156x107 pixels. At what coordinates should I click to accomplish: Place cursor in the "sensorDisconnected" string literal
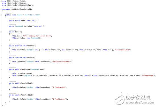tap(61, 62)
